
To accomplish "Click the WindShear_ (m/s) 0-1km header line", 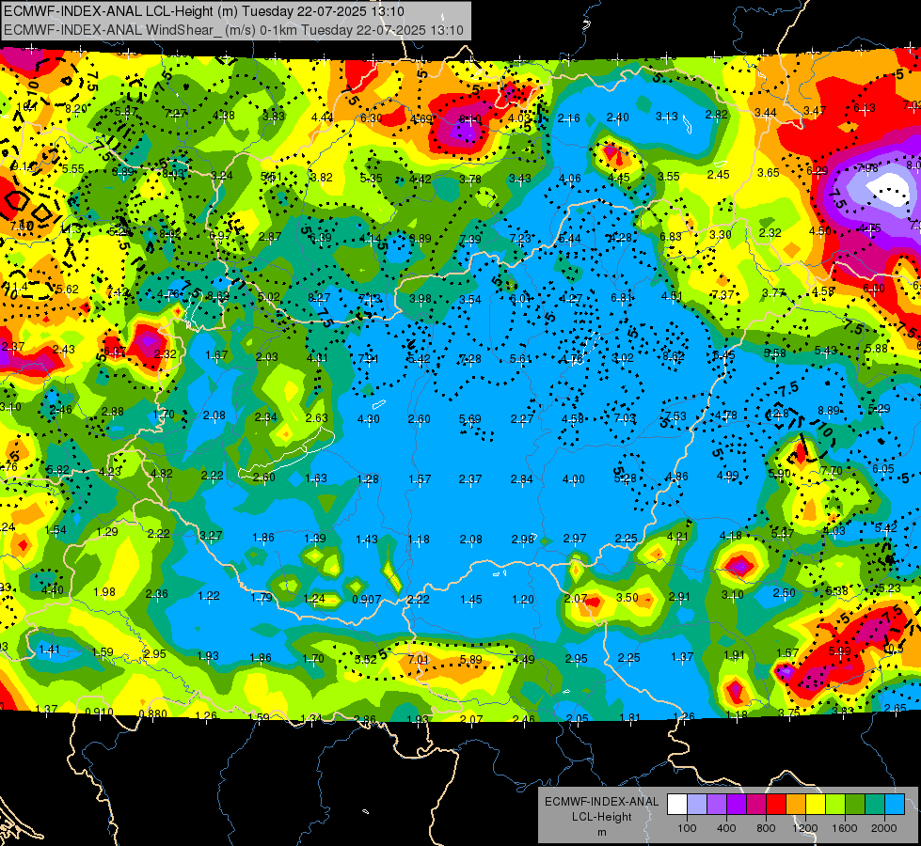I will [233, 30].
